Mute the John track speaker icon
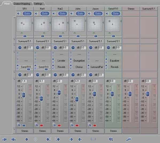160x143 pixels. pyautogui.click(x=72, y=13)
